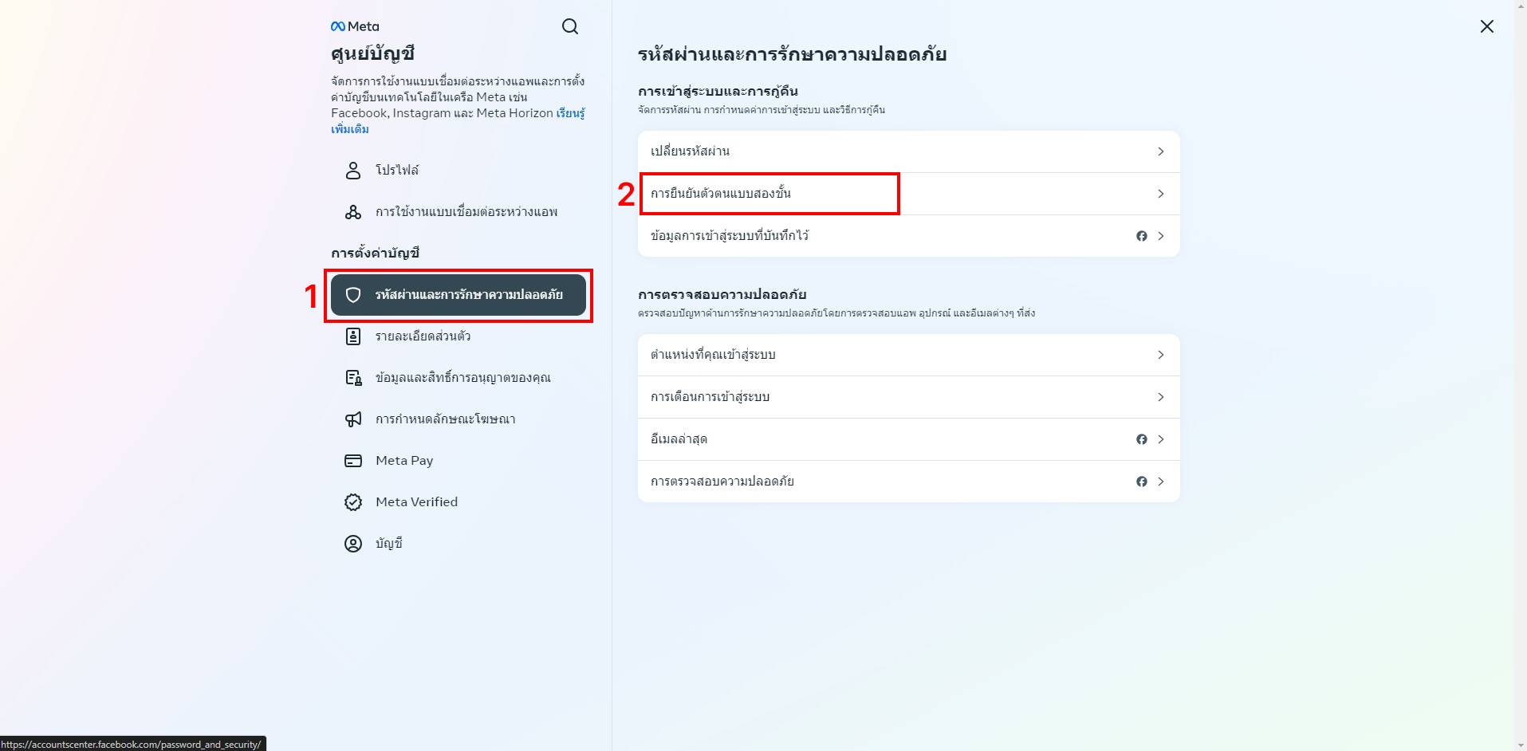Screen dimensions: 1527x751
Task: Click the เรียนรู้เพิ่มเติม link
Action: pyautogui.click(x=458, y=121)
